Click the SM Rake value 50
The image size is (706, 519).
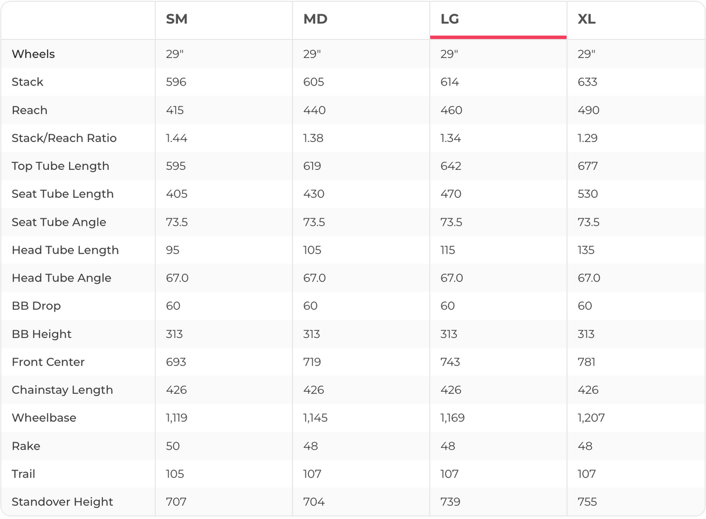173,446
